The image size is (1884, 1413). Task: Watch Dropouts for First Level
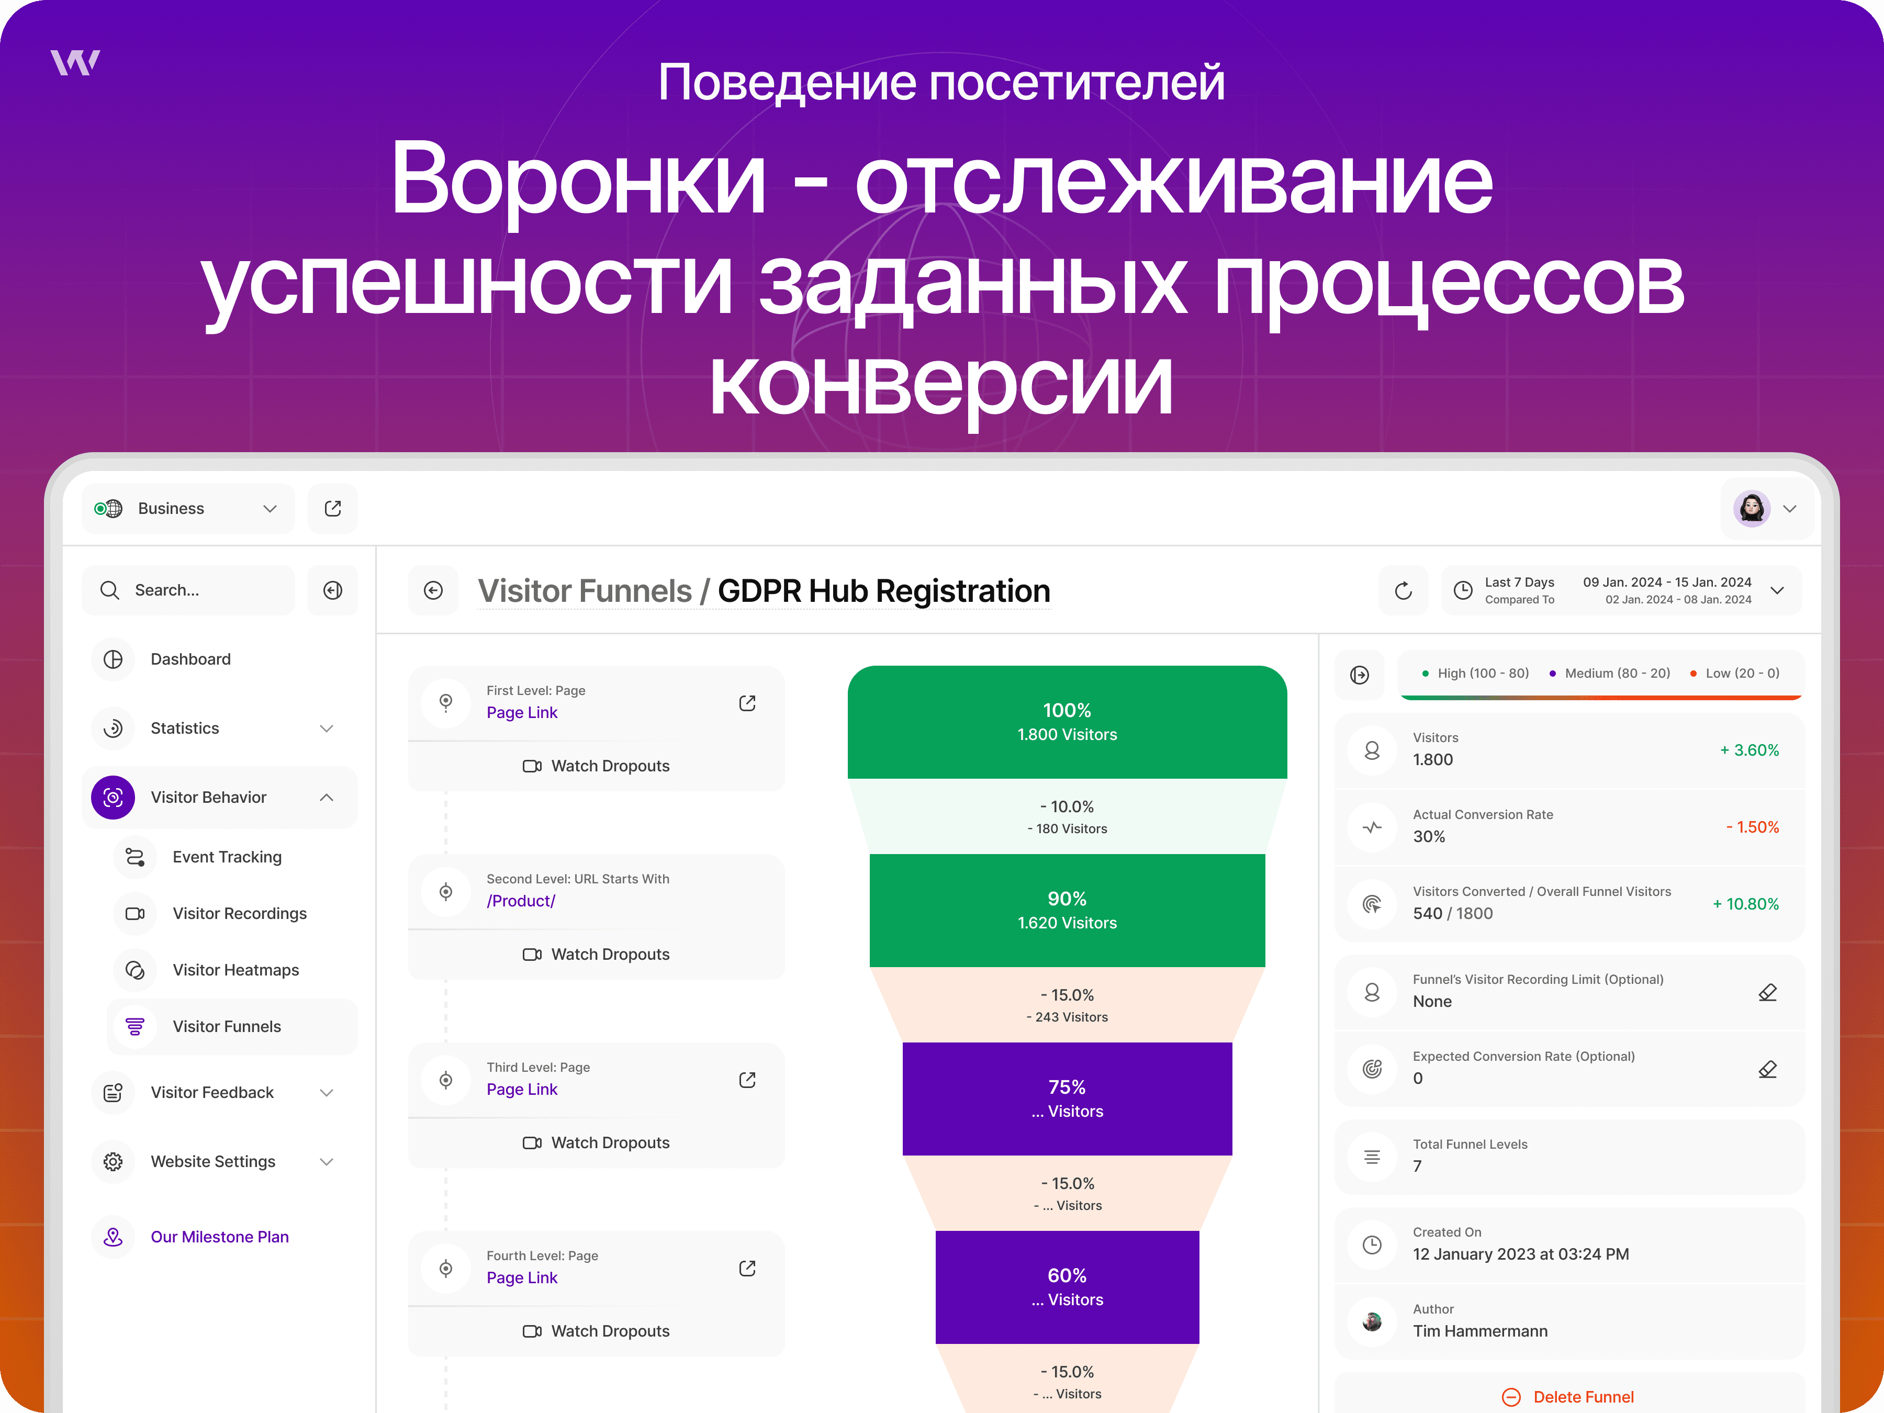[x=596, y=766]
